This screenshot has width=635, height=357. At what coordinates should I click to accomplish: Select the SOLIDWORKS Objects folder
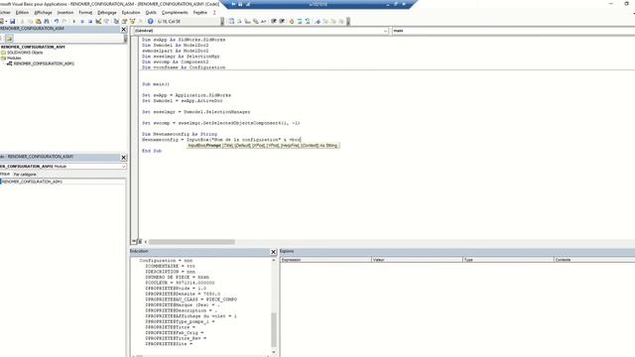click(x=25, y=53)
